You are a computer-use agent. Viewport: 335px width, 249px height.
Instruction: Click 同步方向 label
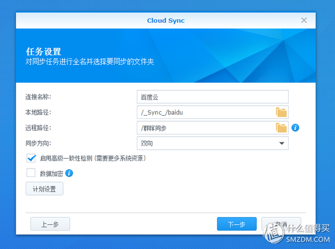38,143
